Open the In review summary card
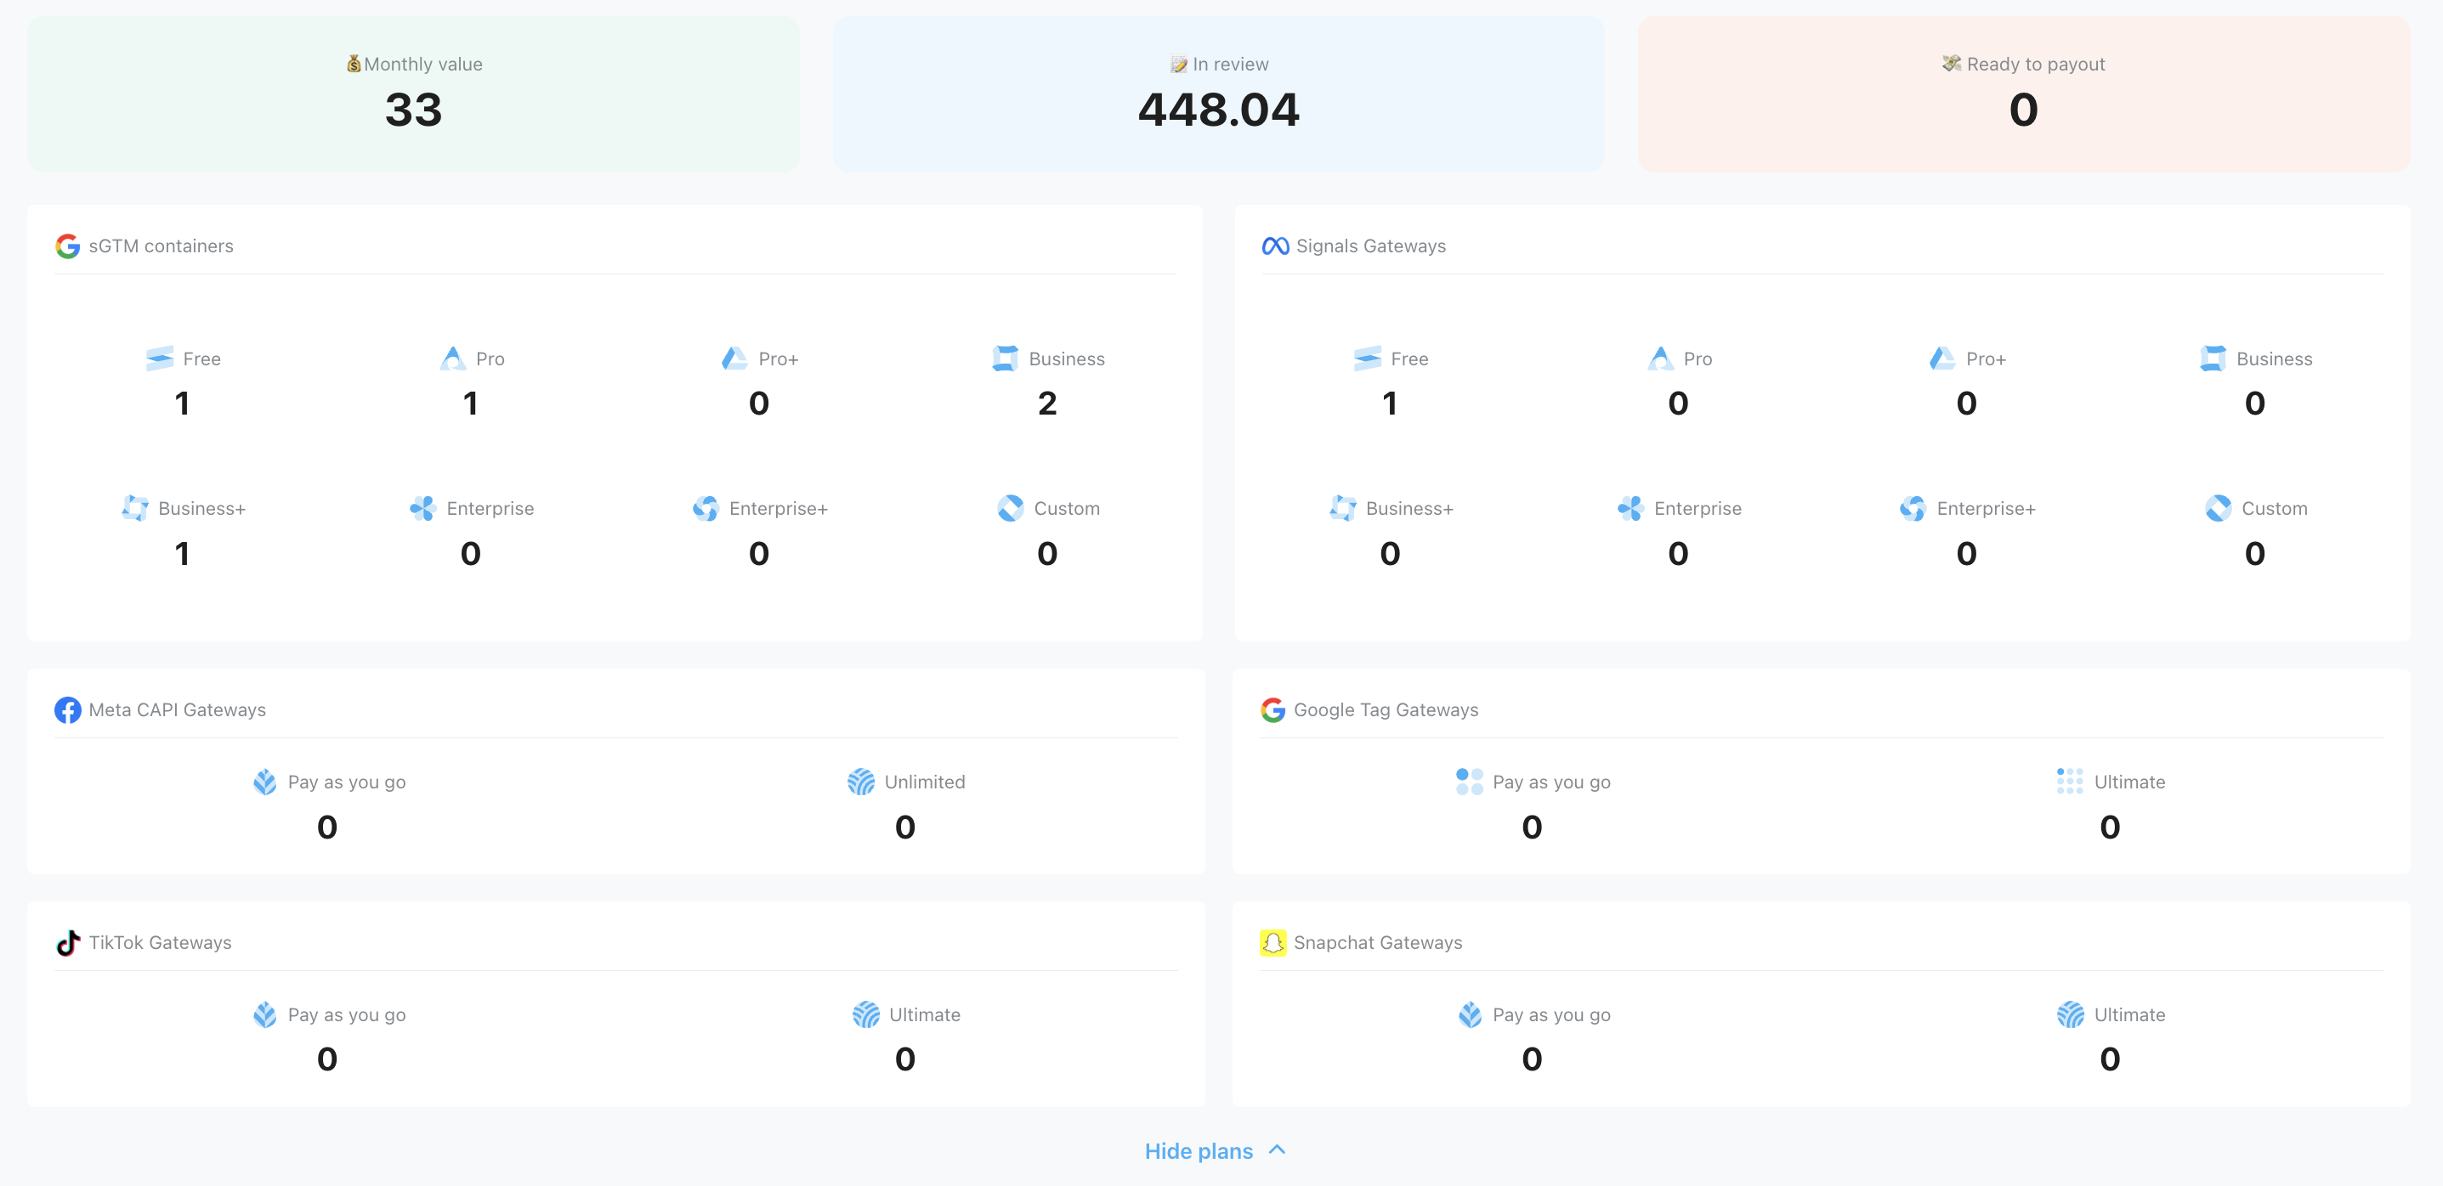Image resolution: width=2443 pixels, height=1186 pixels. [1219, 93]
